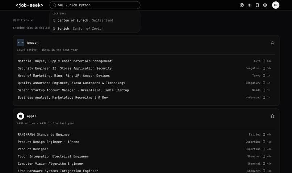Open RAN1/RAN4 Standards Engineer job
Screen dimensions: 292x173
[x=45, y=135]
